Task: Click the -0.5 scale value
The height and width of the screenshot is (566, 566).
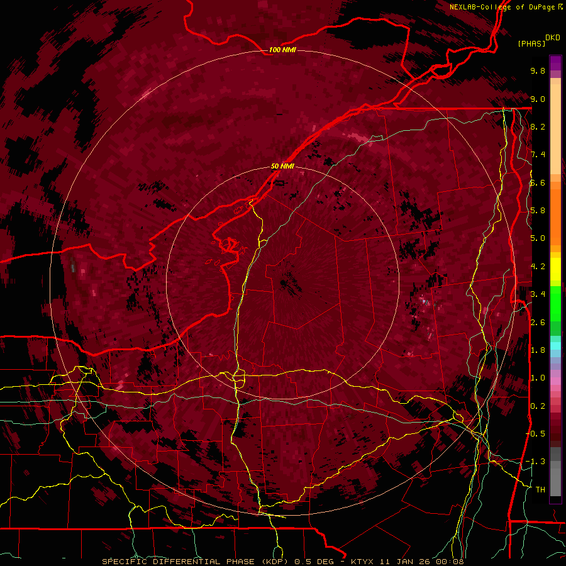Action: (x=535, y=434)
